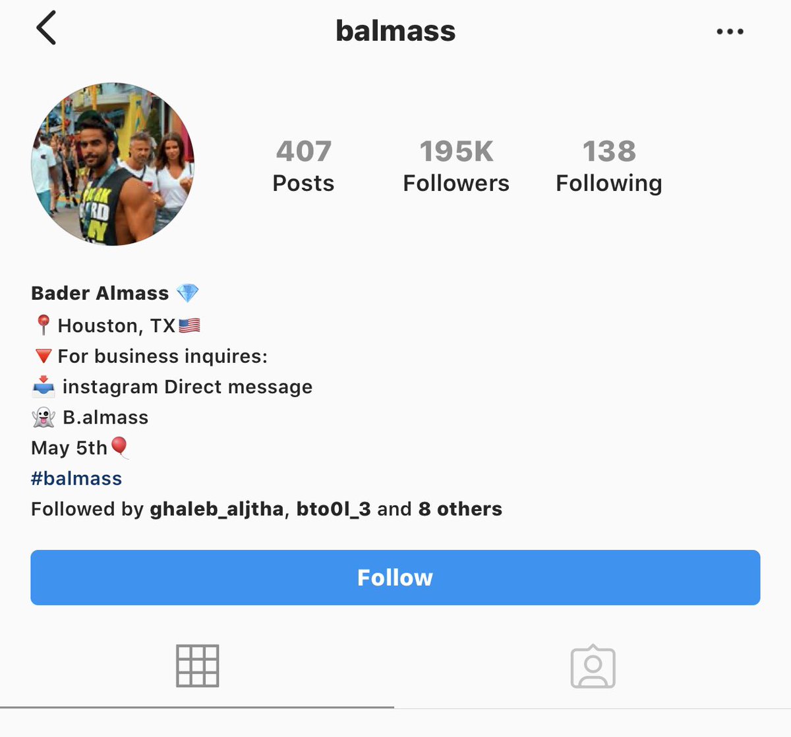Tap the red triangle beside business inquires

click(43, 356)
